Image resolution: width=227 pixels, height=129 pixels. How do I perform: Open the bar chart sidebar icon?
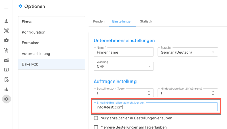pos(6,89)
